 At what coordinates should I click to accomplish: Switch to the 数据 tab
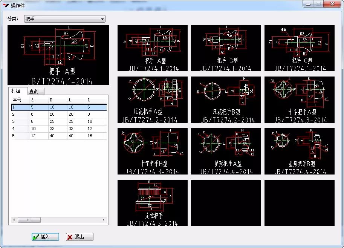16,91
